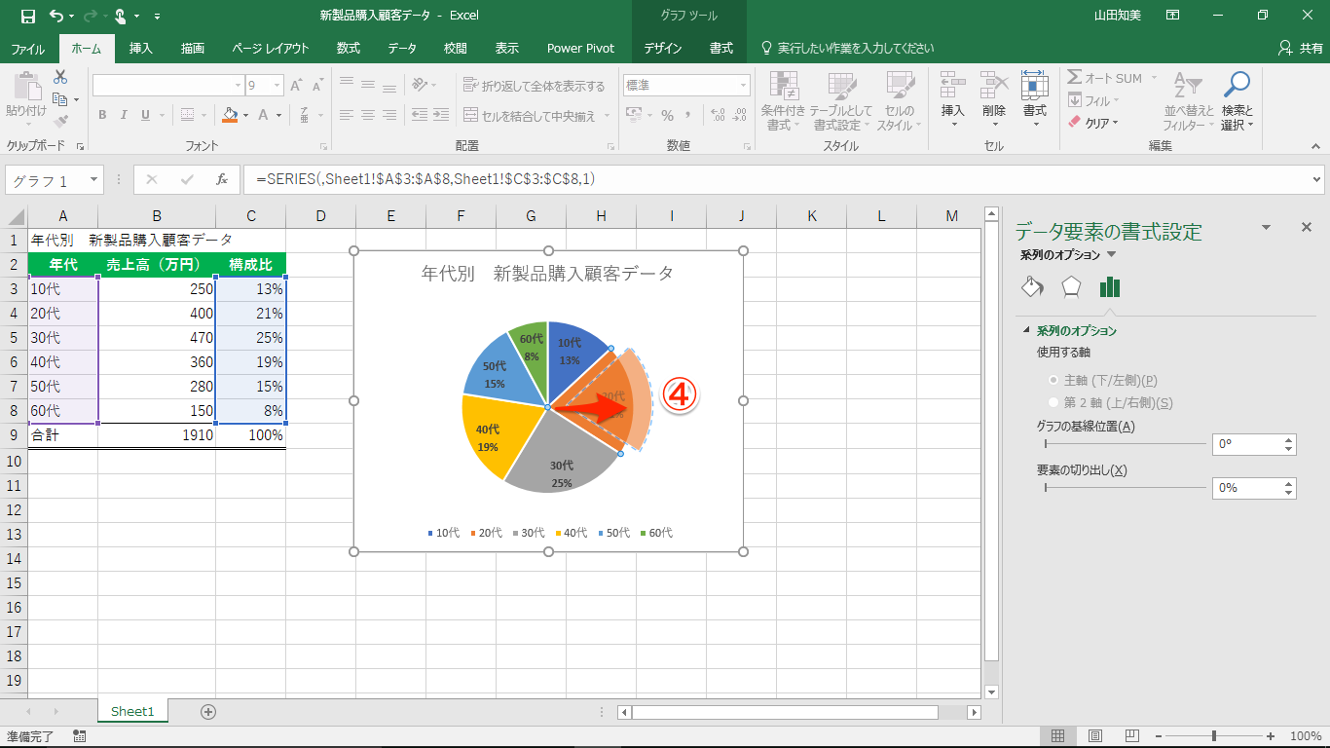Select the secondary axis radio (第 2 軸)
1330x748 pixels.
1052,402
